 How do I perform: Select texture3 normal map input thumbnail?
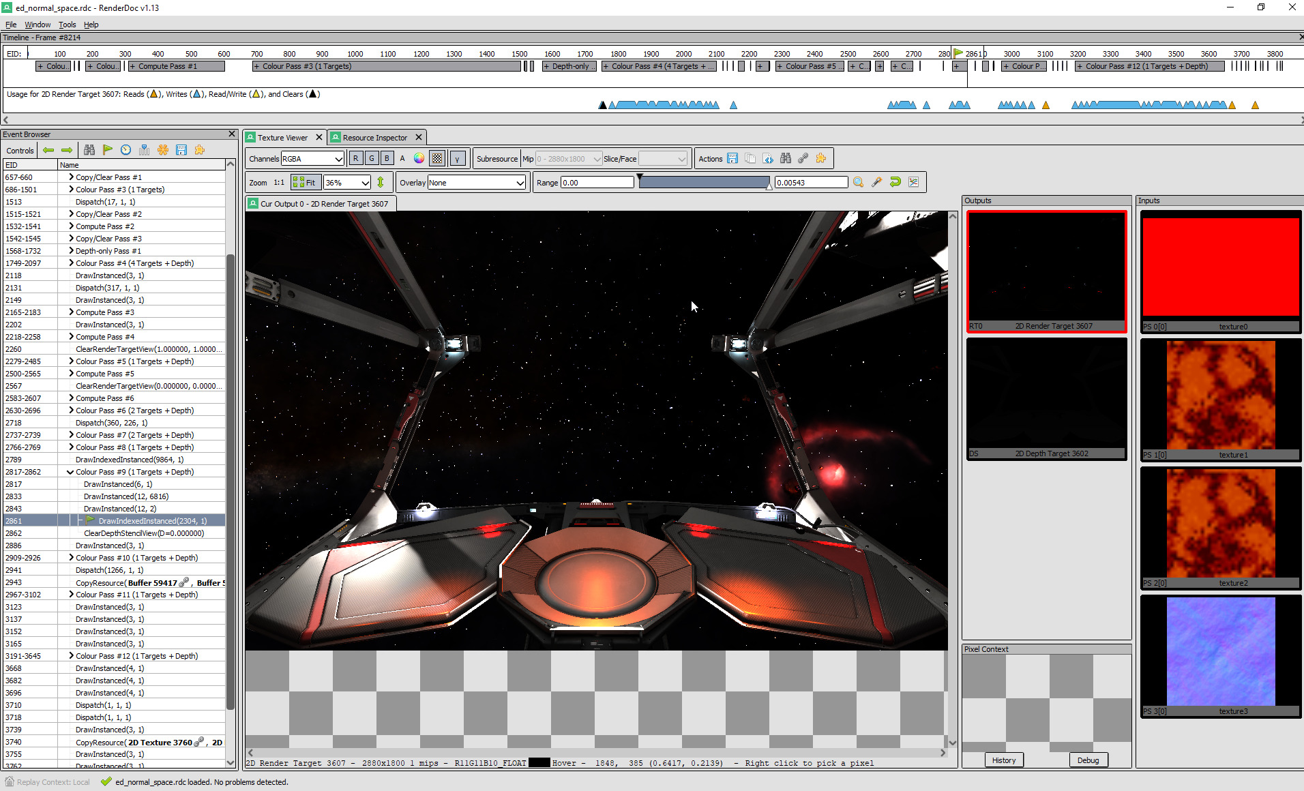click(1221, 656)
